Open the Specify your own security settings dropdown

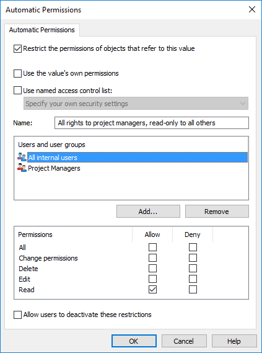pos(136,104)
